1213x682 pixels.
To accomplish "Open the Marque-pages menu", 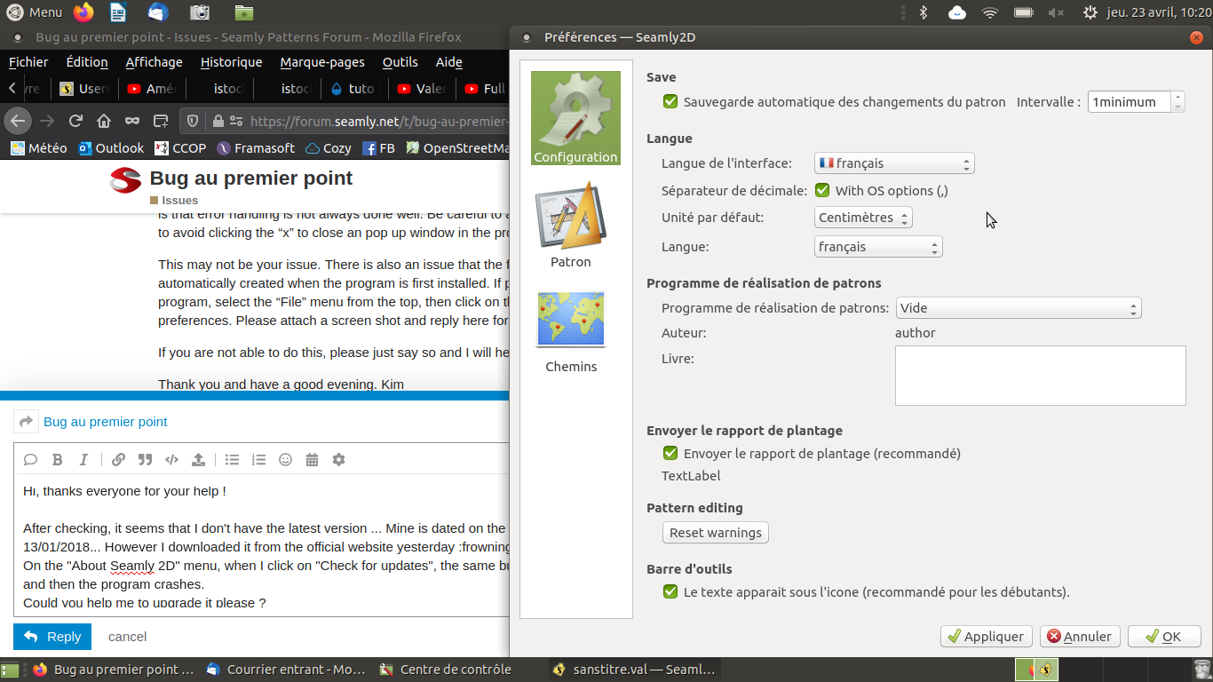I will (321, 62).
